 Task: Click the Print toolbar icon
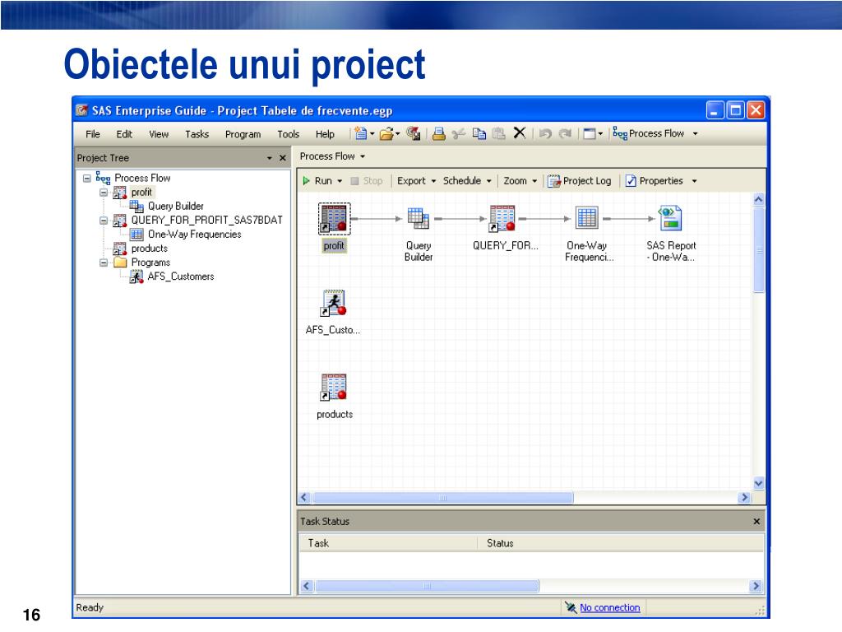coord(439,133)
